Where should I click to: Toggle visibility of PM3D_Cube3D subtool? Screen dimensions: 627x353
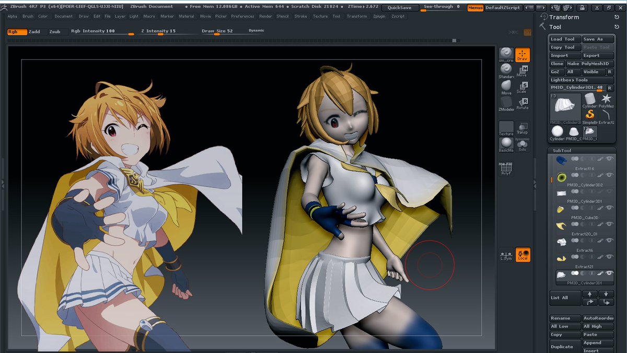tap(609, 208)
